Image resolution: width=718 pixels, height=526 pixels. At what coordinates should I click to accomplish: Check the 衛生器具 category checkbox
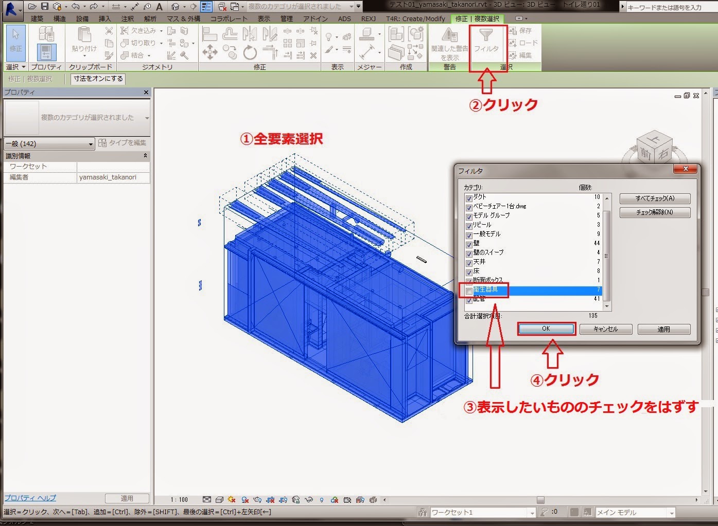(469, 291)
